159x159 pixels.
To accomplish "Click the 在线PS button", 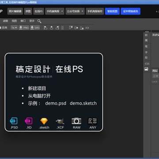I will click(39, 11).
